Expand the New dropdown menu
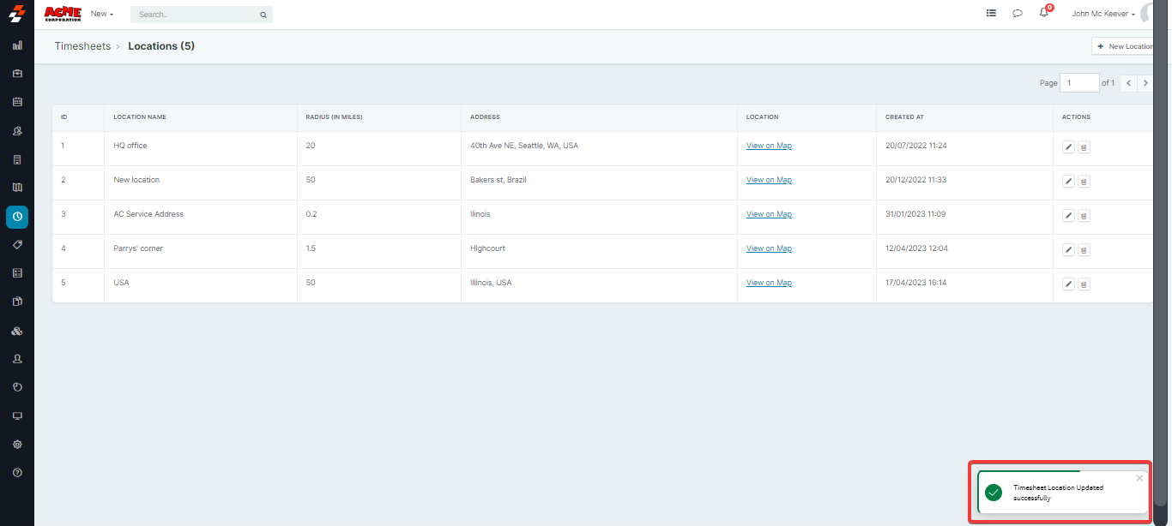This screenshot has width=1172, height=526. pyautogui.click(x=102, y=14)
